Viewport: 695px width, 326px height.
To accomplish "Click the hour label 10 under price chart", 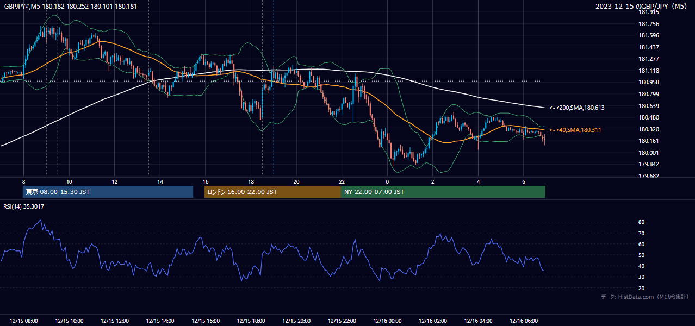I will pos(69,181).
